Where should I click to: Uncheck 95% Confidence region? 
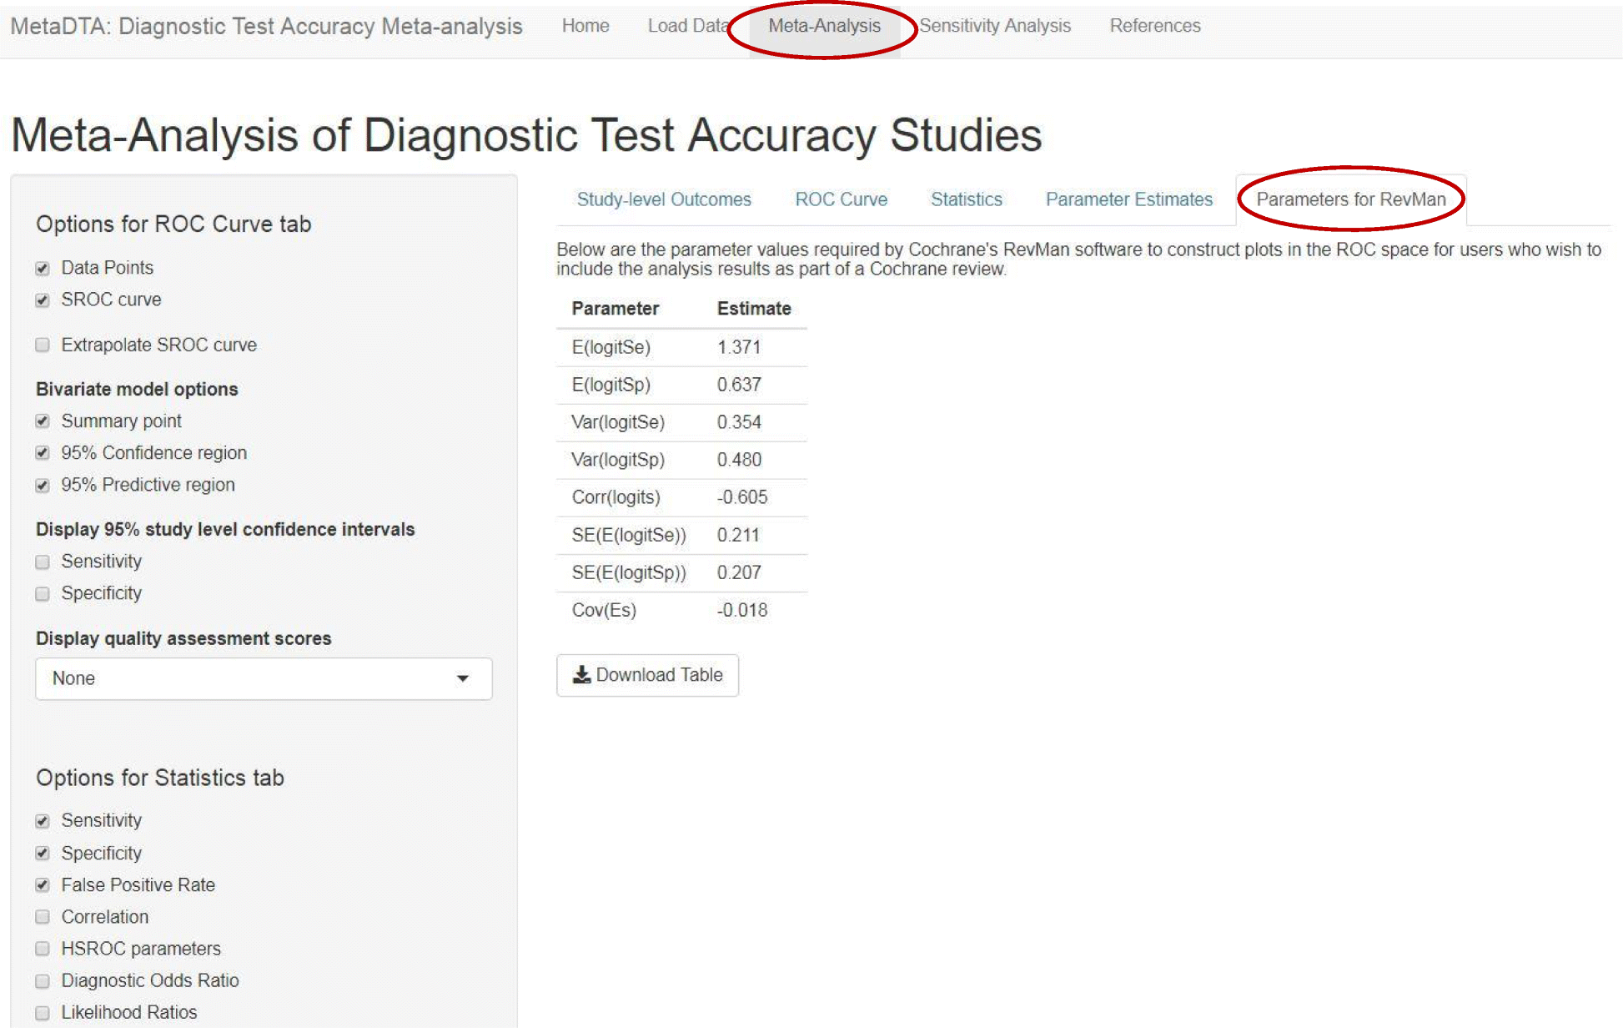click(x=43, y=453)
